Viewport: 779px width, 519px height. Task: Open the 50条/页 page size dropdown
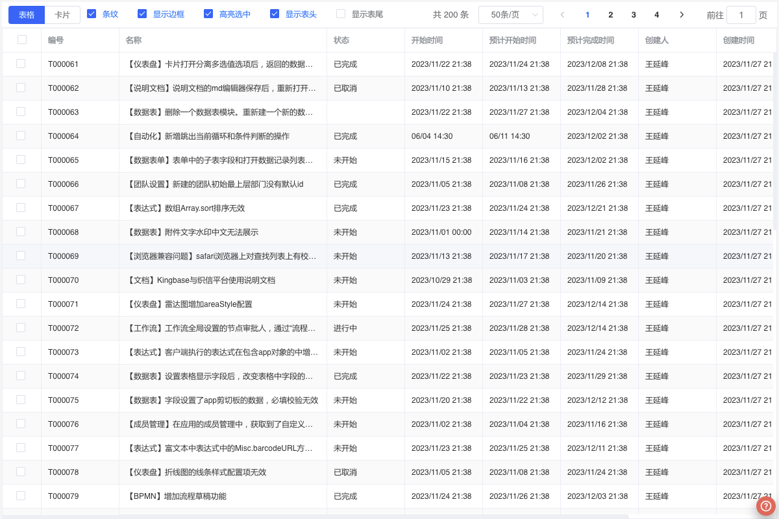point(510,15)
